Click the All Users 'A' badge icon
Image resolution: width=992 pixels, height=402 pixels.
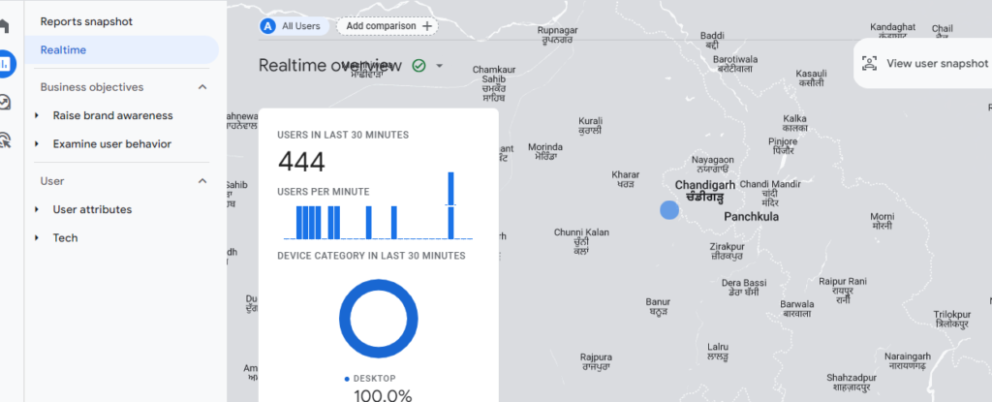click(x=268, y=26)
